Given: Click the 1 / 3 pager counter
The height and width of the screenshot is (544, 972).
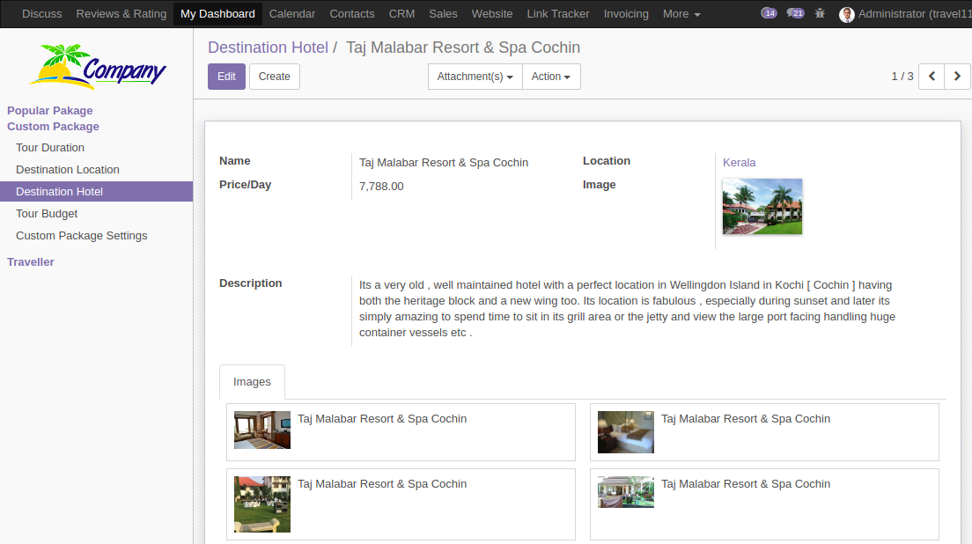Looking at the screenshot, I should click(x=902, y=77).
